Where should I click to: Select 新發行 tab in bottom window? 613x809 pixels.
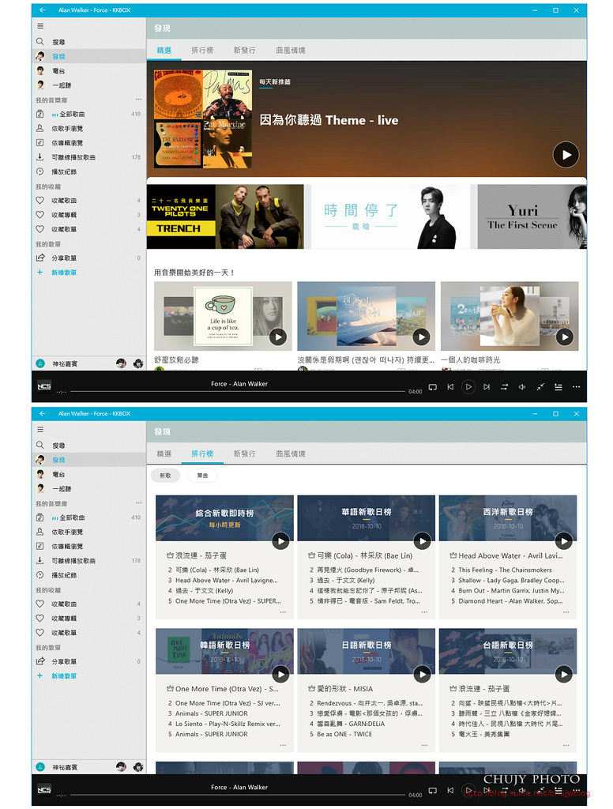(245, 453)
